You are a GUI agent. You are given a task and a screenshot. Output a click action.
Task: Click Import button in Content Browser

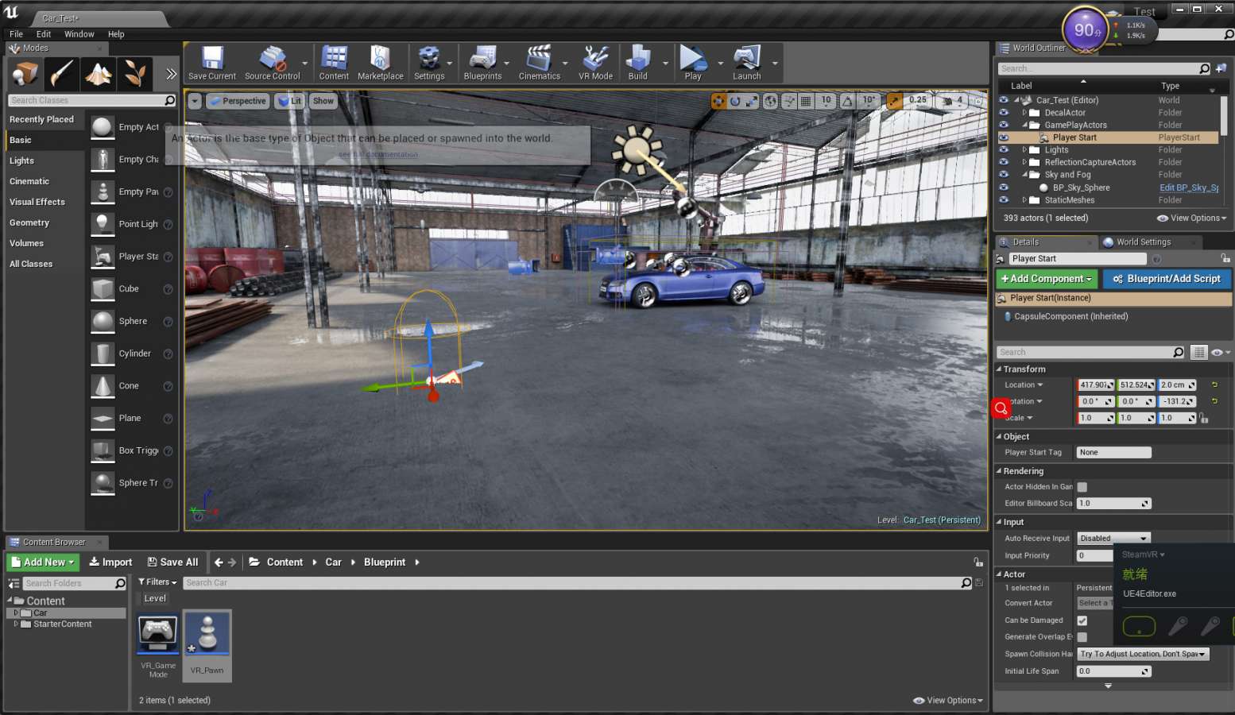(110, 562)
